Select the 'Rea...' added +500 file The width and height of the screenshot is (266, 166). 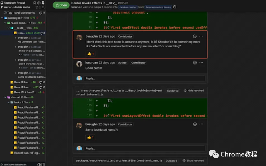tap(23, 33)
